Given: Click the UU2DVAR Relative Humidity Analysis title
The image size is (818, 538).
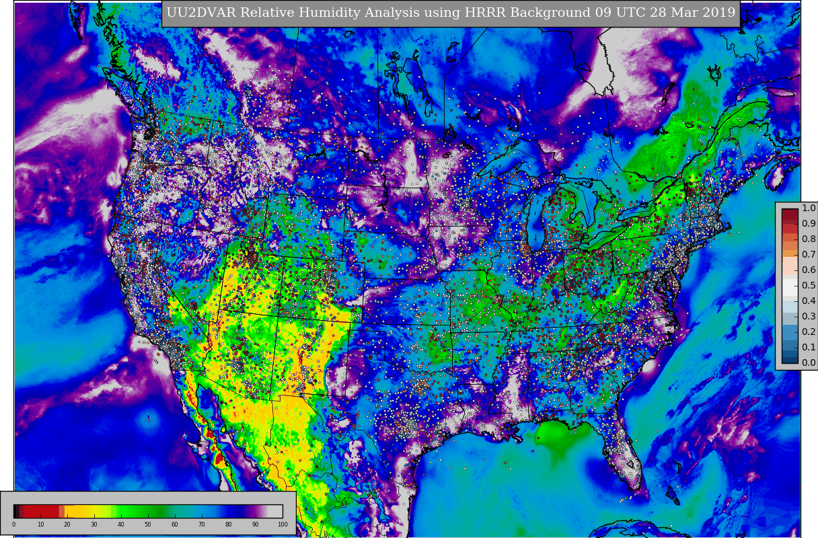Looking at the screenshot, I should click(451, 13).
